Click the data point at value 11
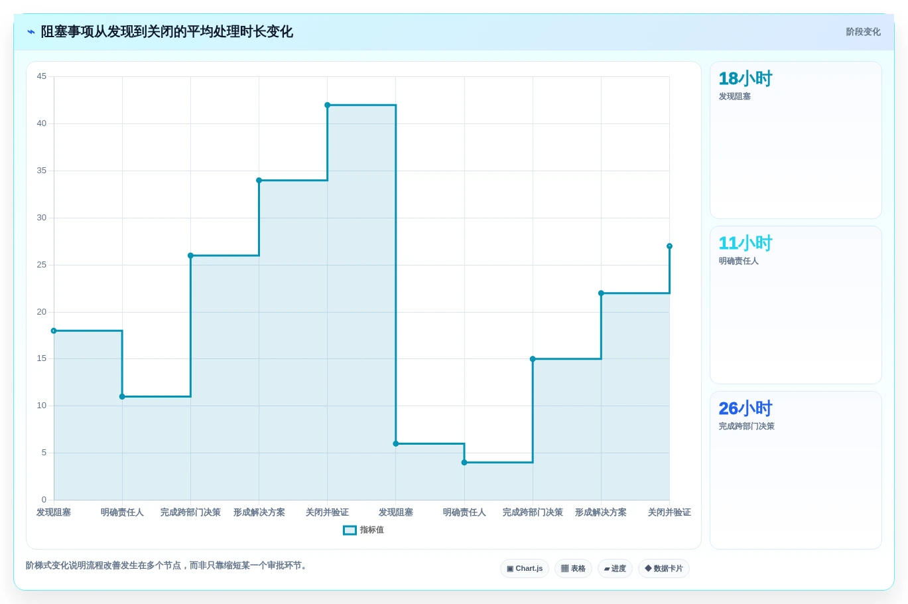 (x=122, y=397)
